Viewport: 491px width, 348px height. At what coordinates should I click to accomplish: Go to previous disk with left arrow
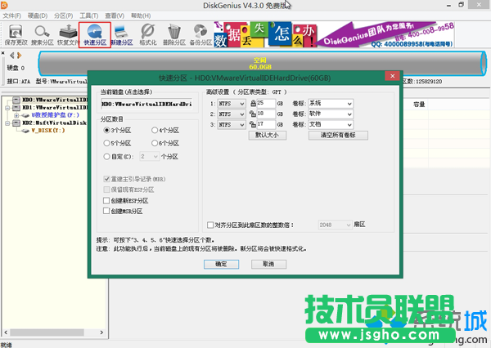12,56
